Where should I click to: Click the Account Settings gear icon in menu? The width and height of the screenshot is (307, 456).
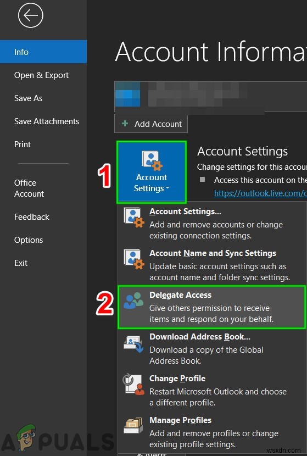click(134, 217)
